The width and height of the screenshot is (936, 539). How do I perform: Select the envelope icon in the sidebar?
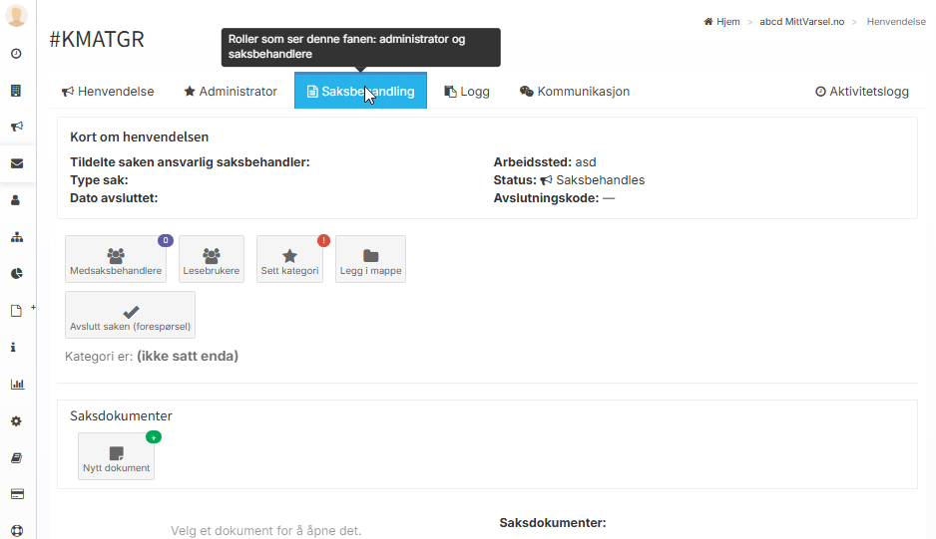pos(16,163)
